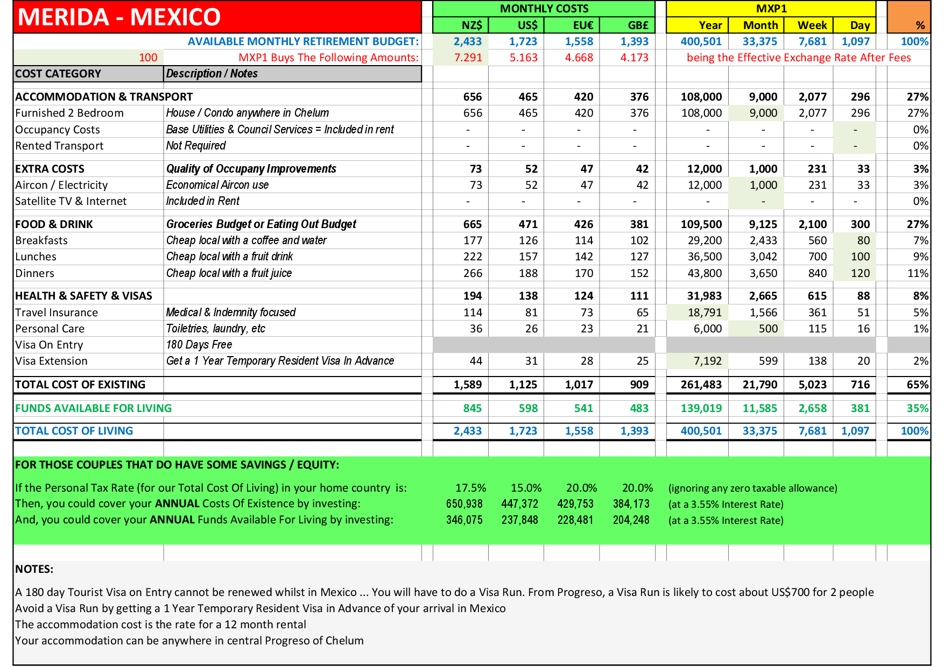Select Visa Extension yearly value 7,192
Image resolution: width=944 pixels, height=667 pixels.
(698, 361)
